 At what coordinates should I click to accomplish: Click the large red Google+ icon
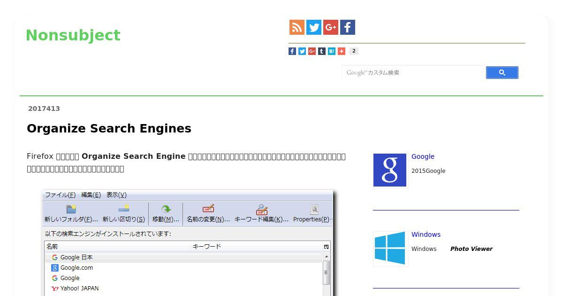(331, 27)
